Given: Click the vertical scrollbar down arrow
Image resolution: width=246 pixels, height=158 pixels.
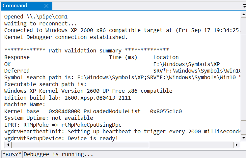Looking at the screenshot, I should [243, 138].
